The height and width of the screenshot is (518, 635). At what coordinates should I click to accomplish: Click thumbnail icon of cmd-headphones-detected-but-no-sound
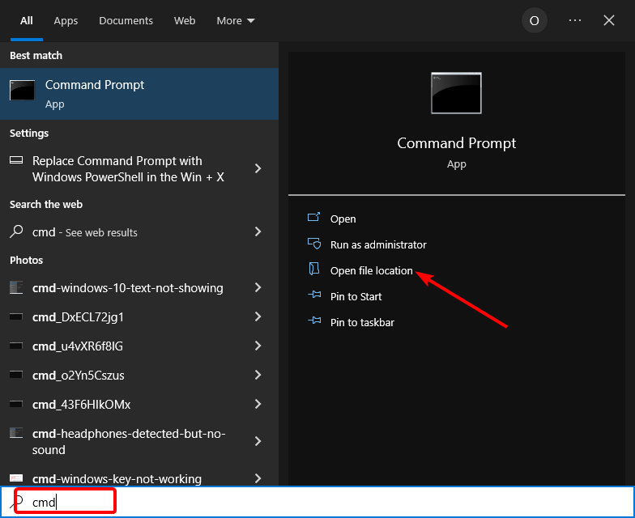[16, 433]
